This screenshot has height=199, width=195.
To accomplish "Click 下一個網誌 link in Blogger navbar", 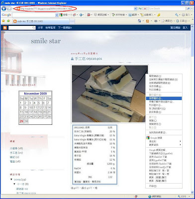I will [65, 28].
